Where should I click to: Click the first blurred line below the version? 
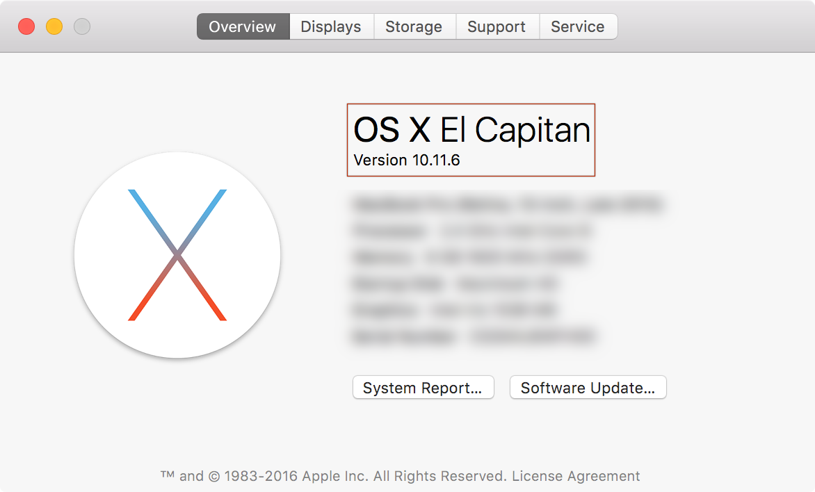[x=508, y=204]
